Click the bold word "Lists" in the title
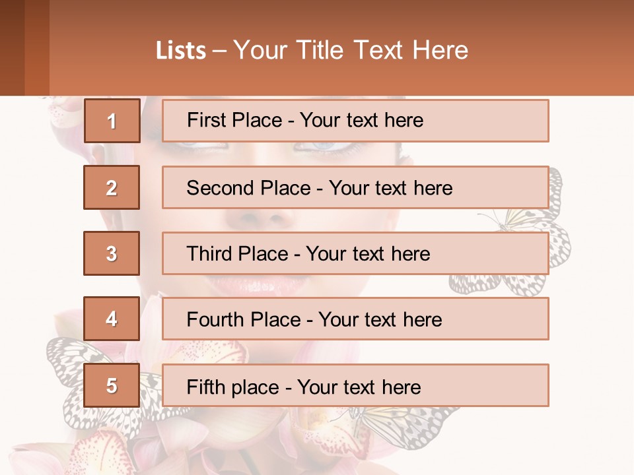634x475 pixels. pyautogui.click(x=181, y=51)
